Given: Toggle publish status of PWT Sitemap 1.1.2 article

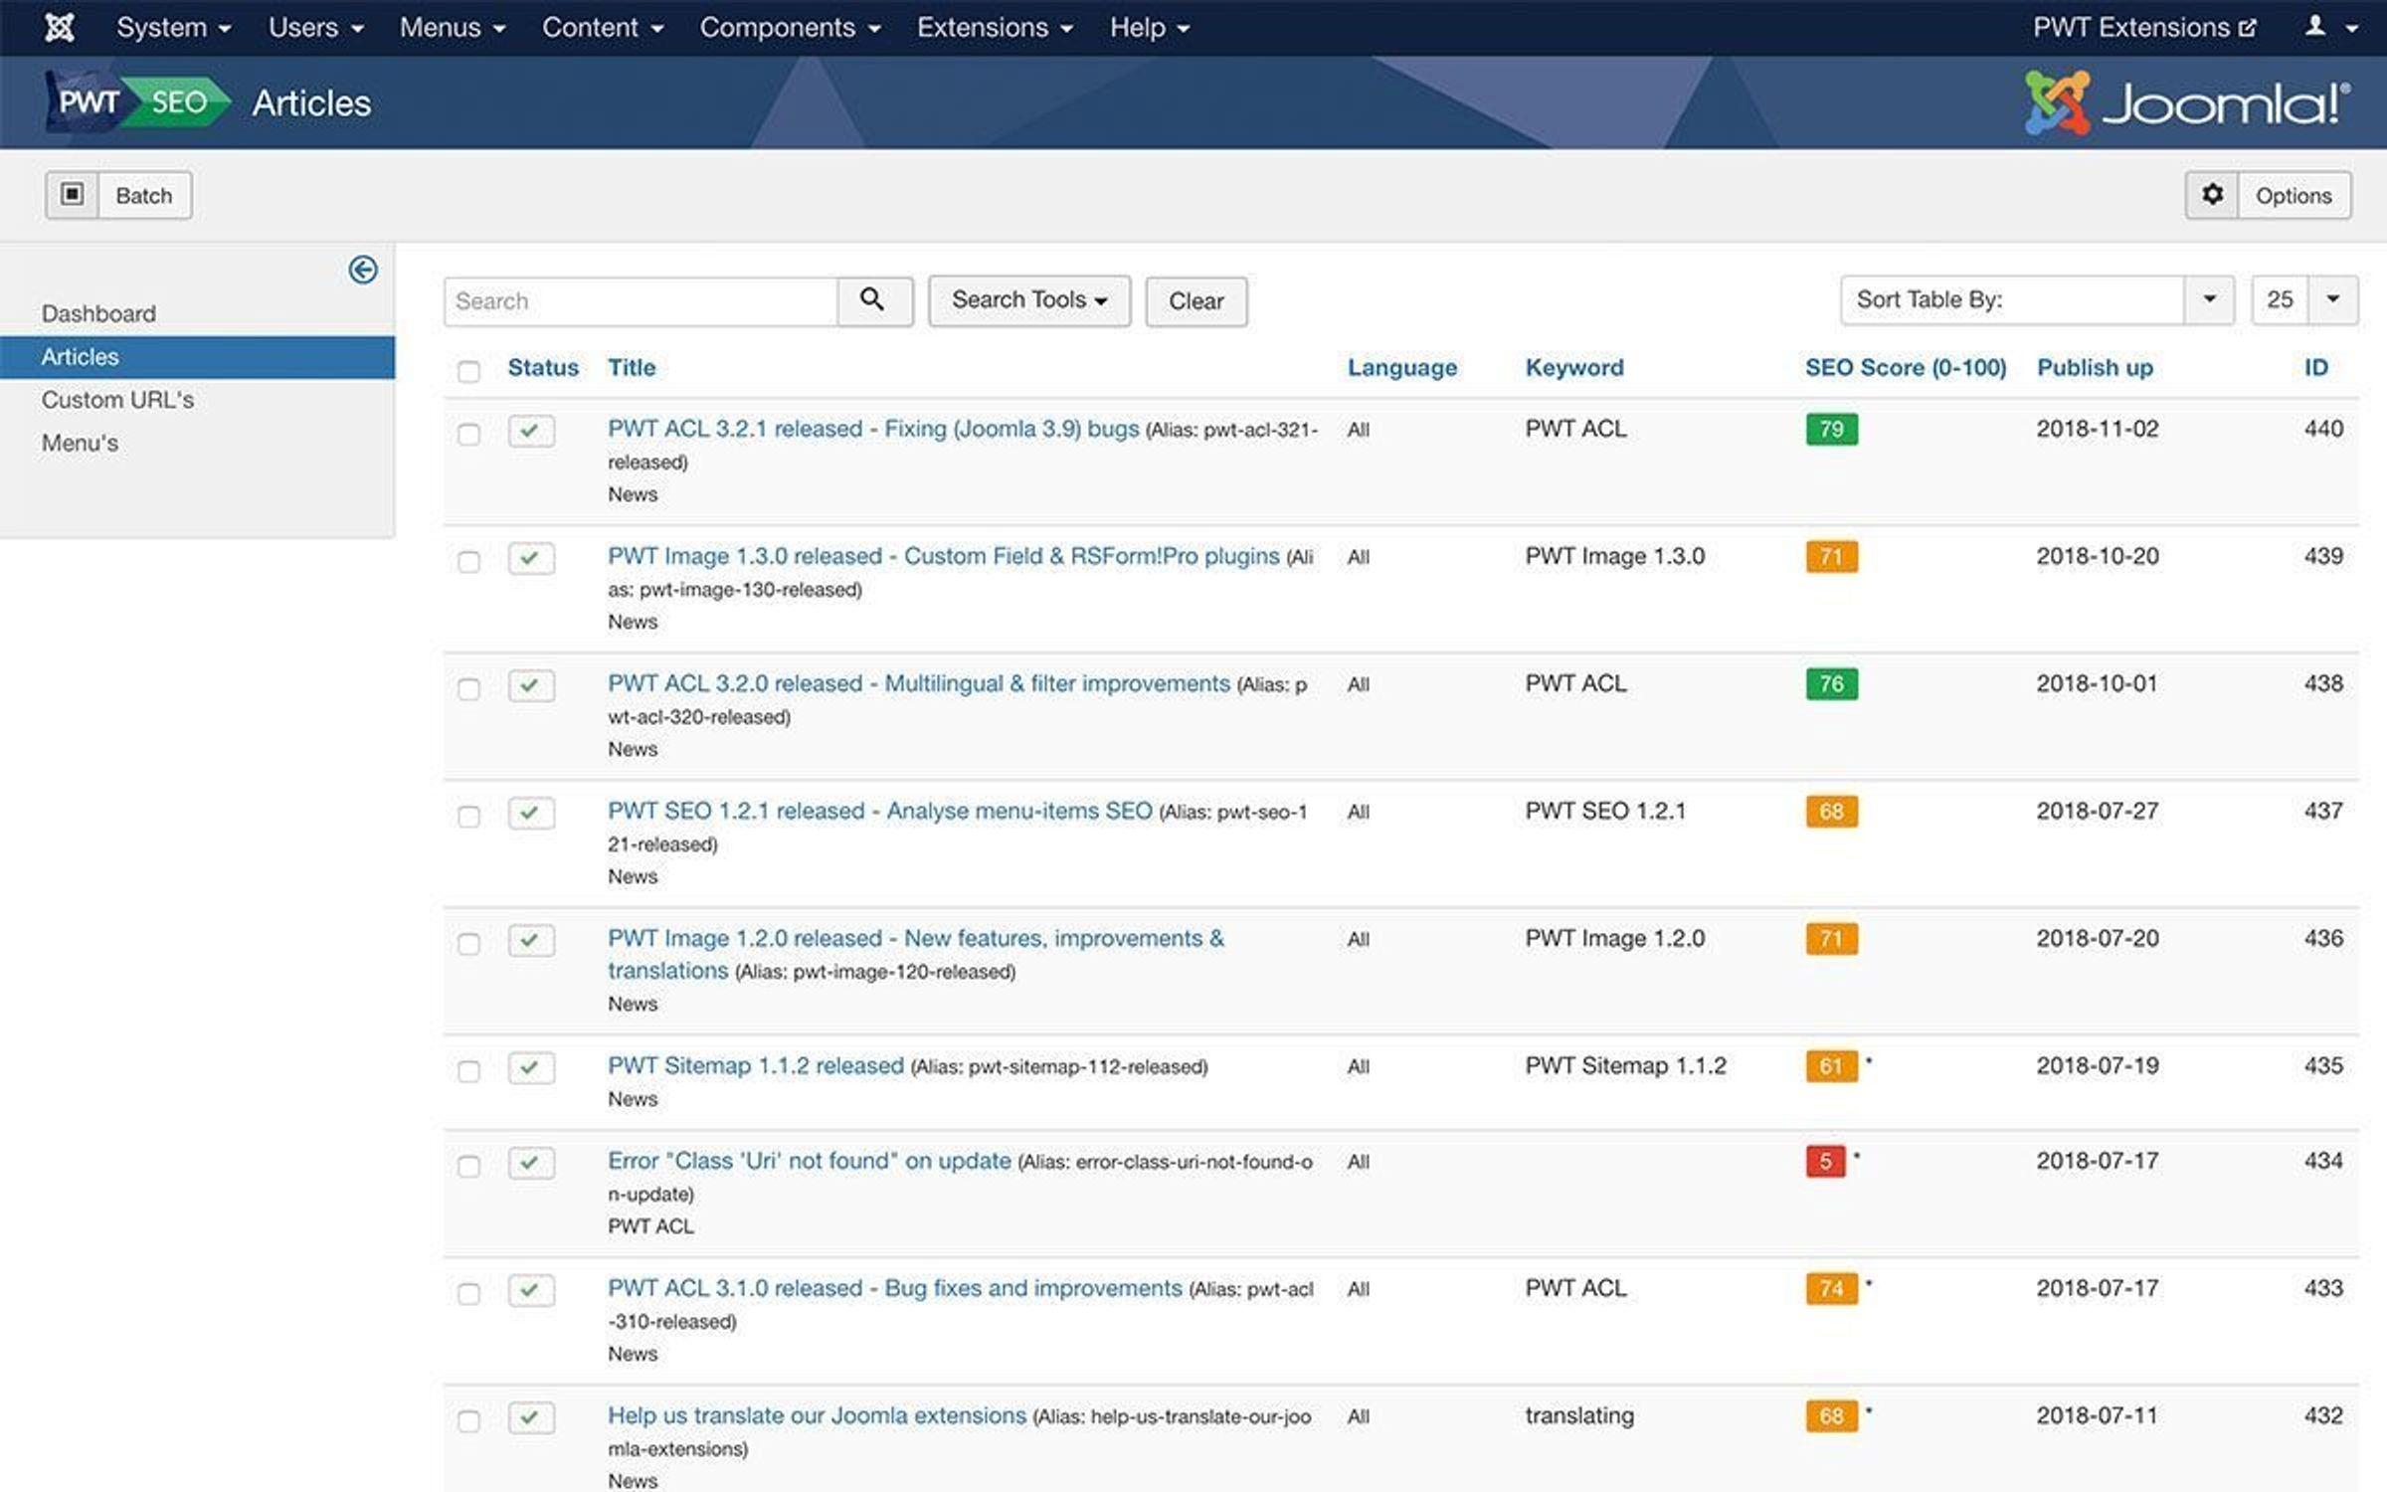Looking at the screenshot, I should [534, 1068].
